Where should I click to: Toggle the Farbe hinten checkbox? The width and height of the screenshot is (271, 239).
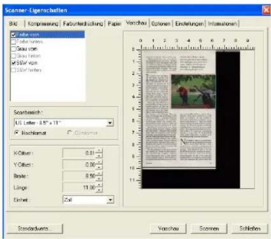pyautogui.click(x=14, y=42)
